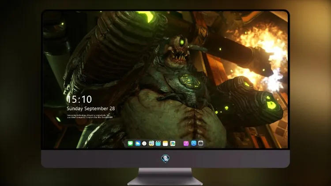Open the yellow Notes app in dock
This screenshot has width=331, height=186.
coord(165,144)
